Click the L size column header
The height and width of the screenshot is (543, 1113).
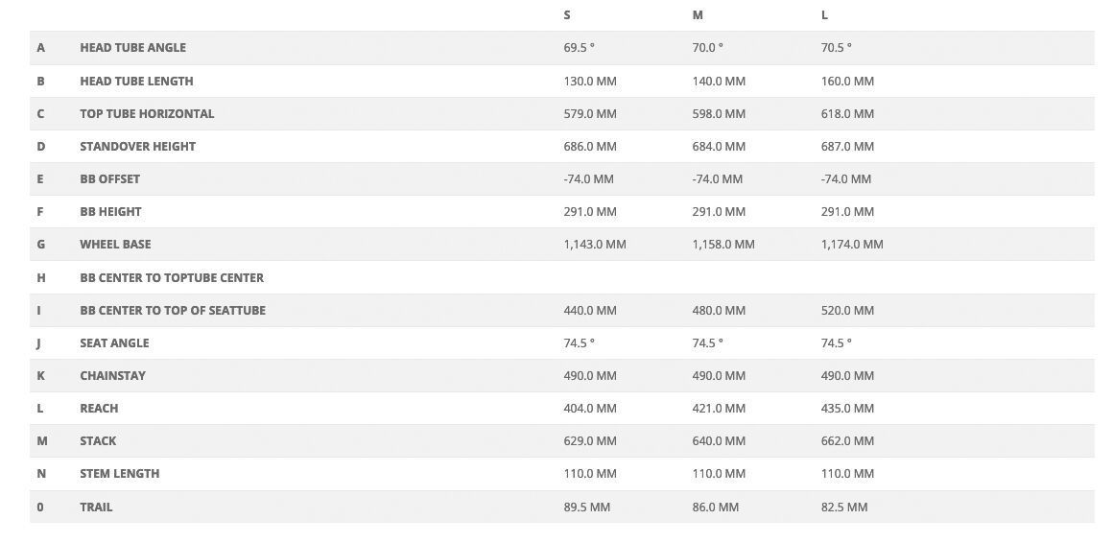(824, 15)
